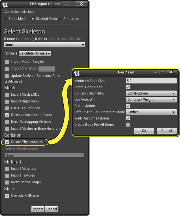
Task: Minimize the FBX Import Options window
Action: 65,4
